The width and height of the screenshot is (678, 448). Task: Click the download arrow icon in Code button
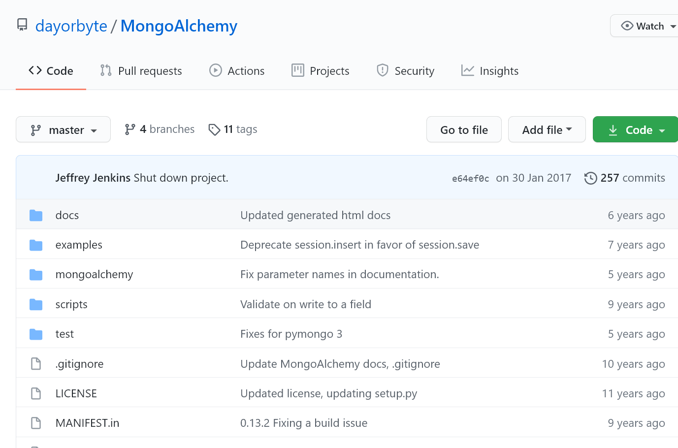[613, 130]
